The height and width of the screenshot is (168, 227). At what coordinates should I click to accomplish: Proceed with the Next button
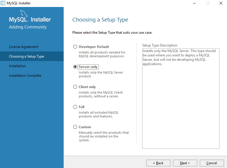(185, 163)
